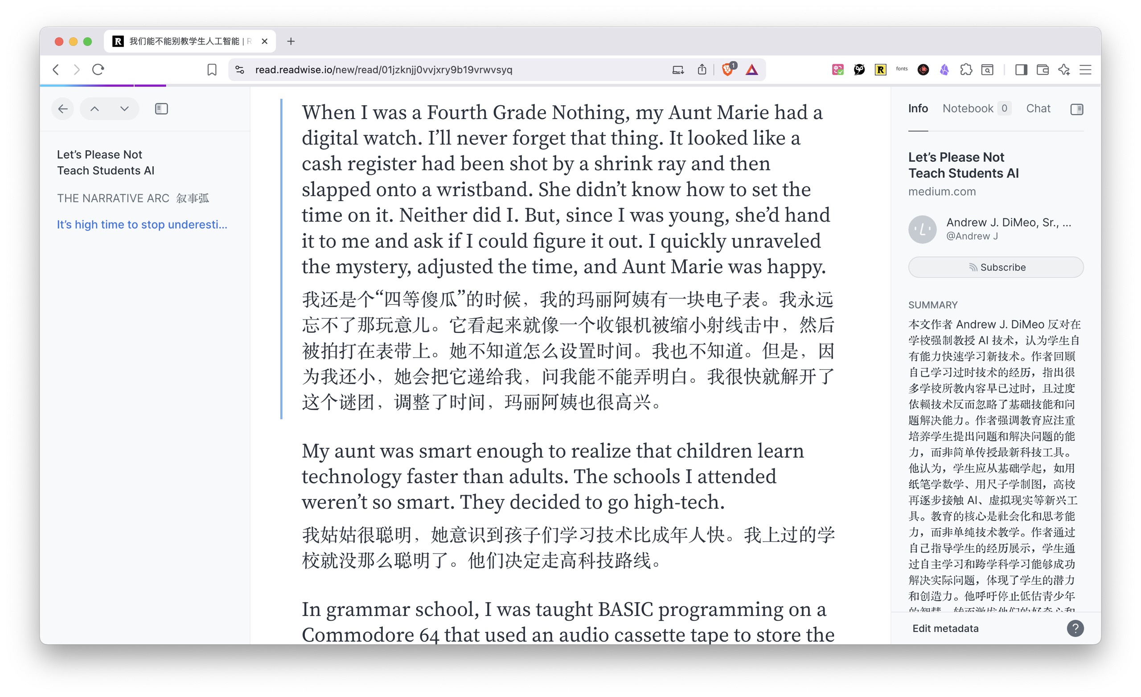Viewport: 1141px width, 697px height.
Task: Share this page via share icon
Action: click(702, 70)
